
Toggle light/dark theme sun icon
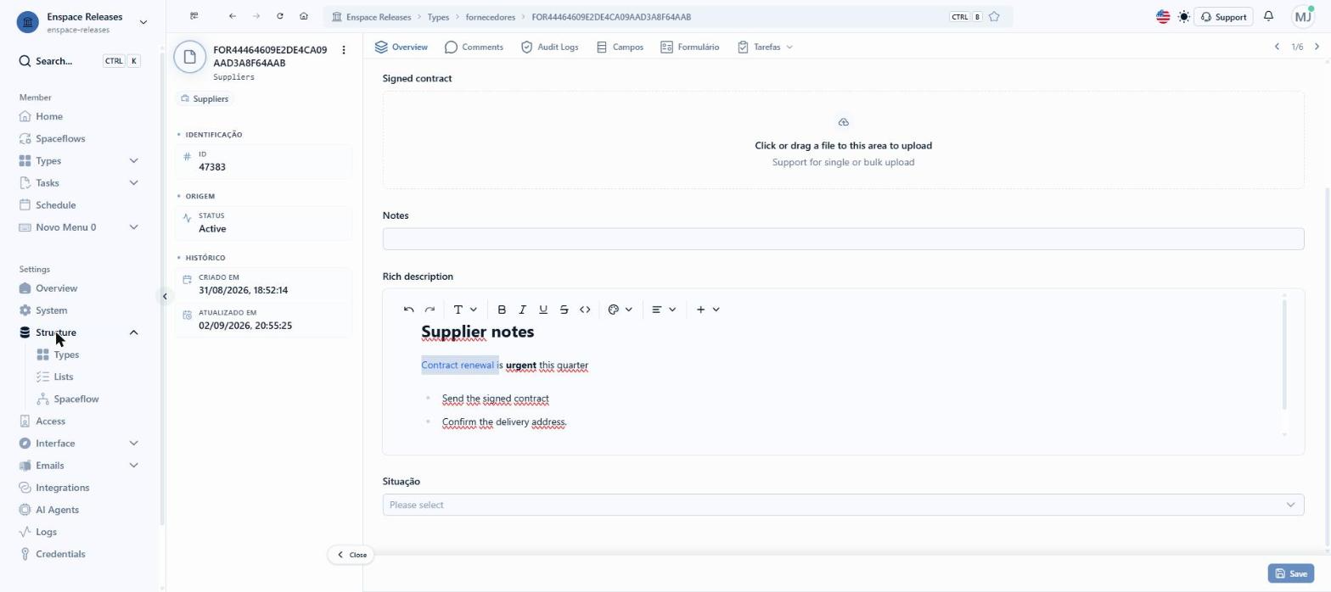pyautogui.click(x=1184, y=17)
